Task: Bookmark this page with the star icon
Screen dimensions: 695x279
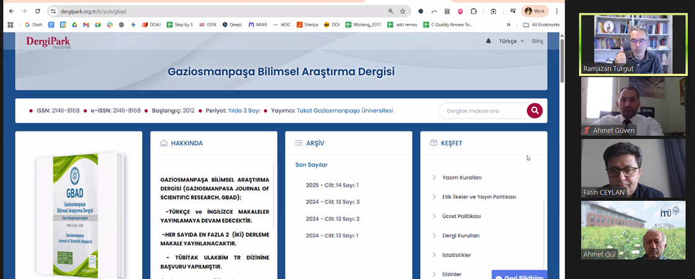Action: [403, 11]
